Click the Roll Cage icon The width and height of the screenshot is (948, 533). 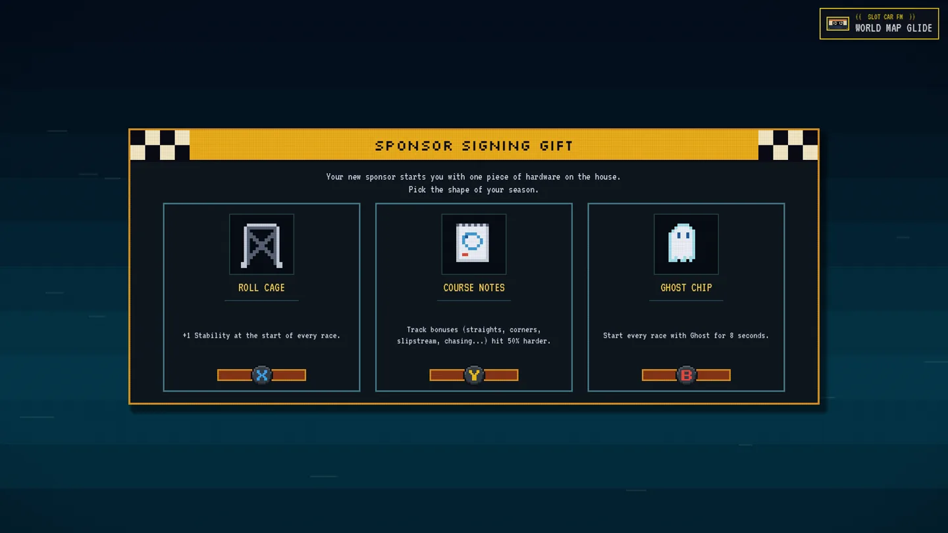pyautogui.click(x=261, y=244)
